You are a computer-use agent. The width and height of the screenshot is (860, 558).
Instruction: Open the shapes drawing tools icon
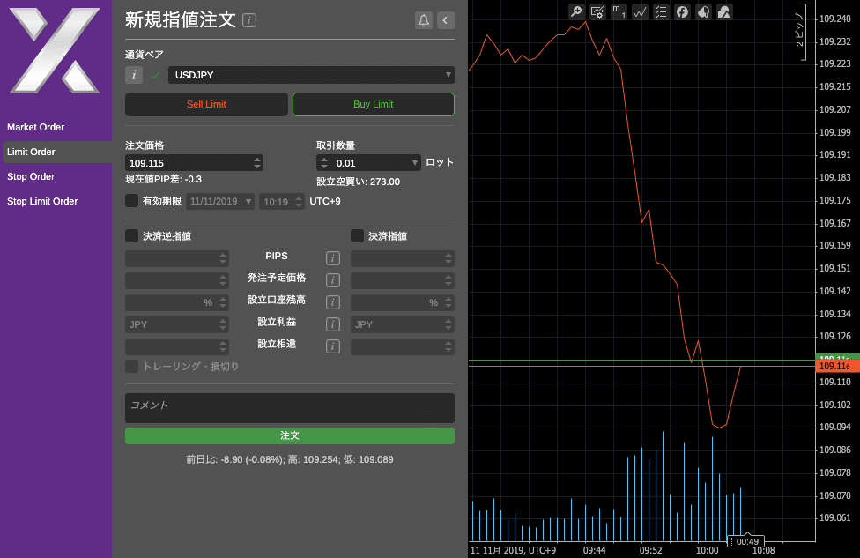tap(724, 11)
